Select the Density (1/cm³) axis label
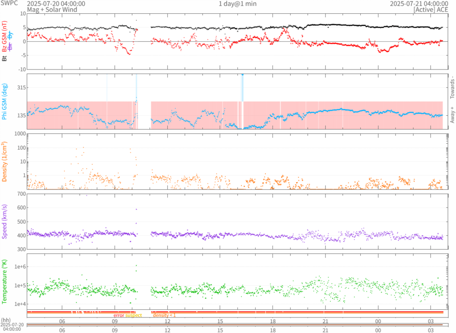Viewport: 456px width, 333px height. (5, 161)
